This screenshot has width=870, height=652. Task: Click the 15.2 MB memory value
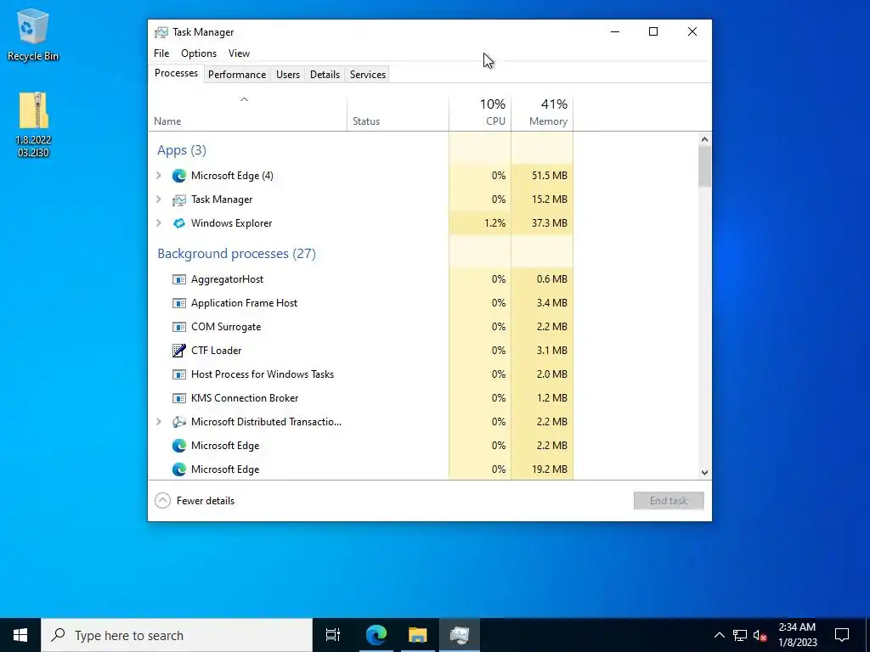coord(550,200)
